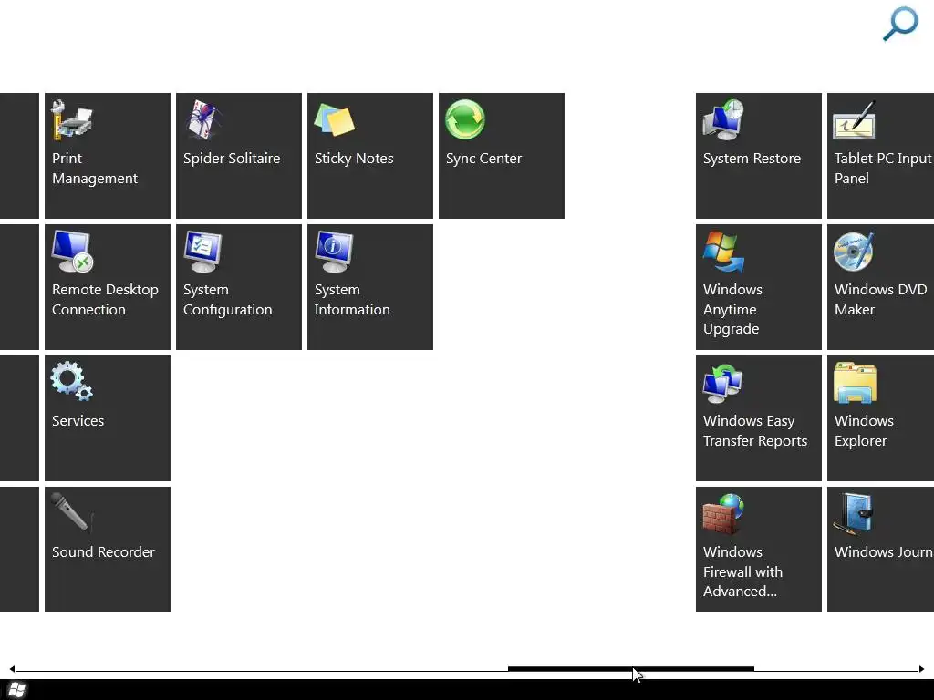Open the Sticky Notes icon
The height and width of the screenshot is (700, 934).
(334, 119)
